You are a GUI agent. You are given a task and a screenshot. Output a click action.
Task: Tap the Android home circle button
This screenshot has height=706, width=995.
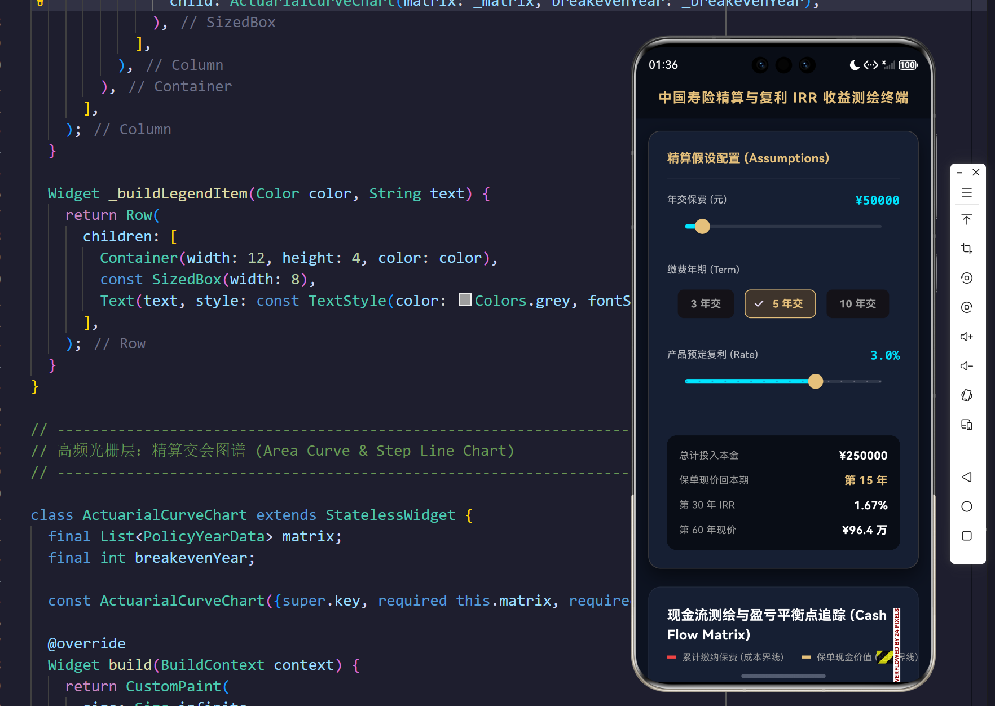pos(967,506)
